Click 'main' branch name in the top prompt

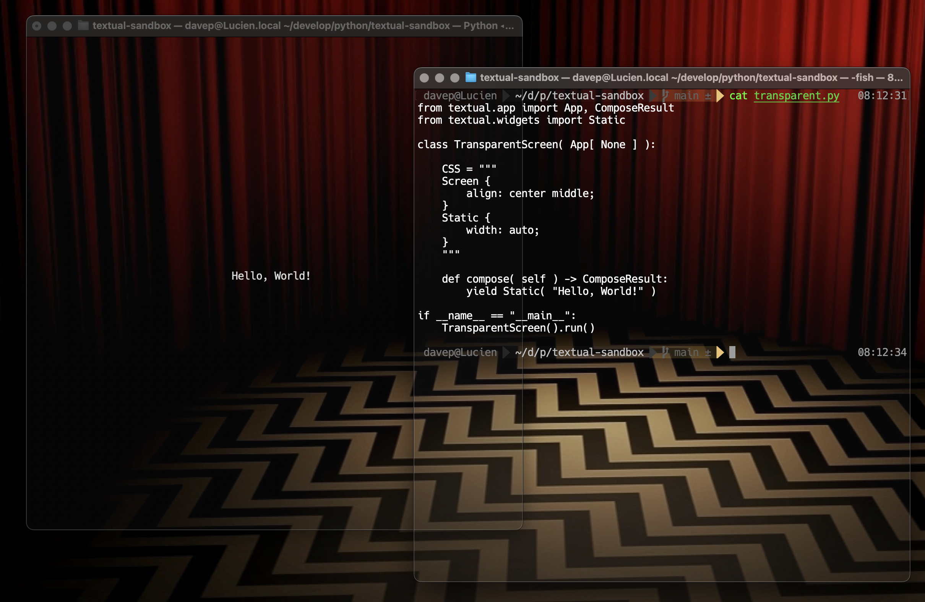tap(686, 96)
